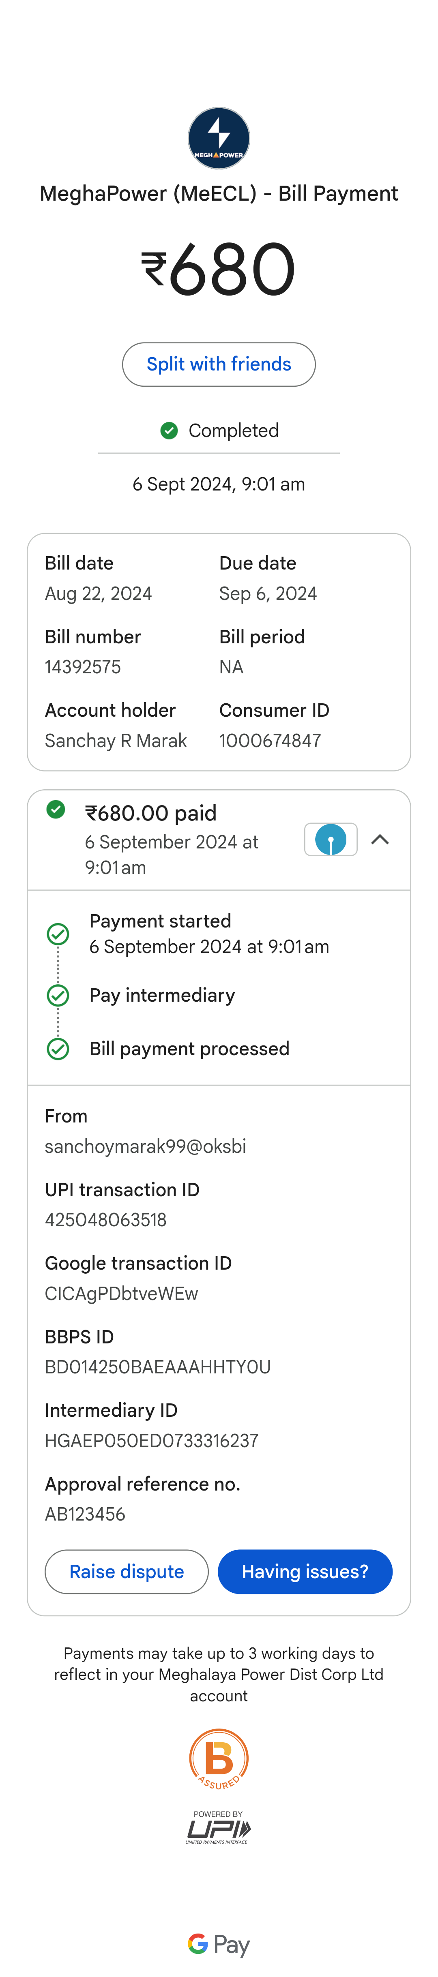Click the Raise dispute button
This screenshot has height=1977, width=438.
tap(127, 1572)
